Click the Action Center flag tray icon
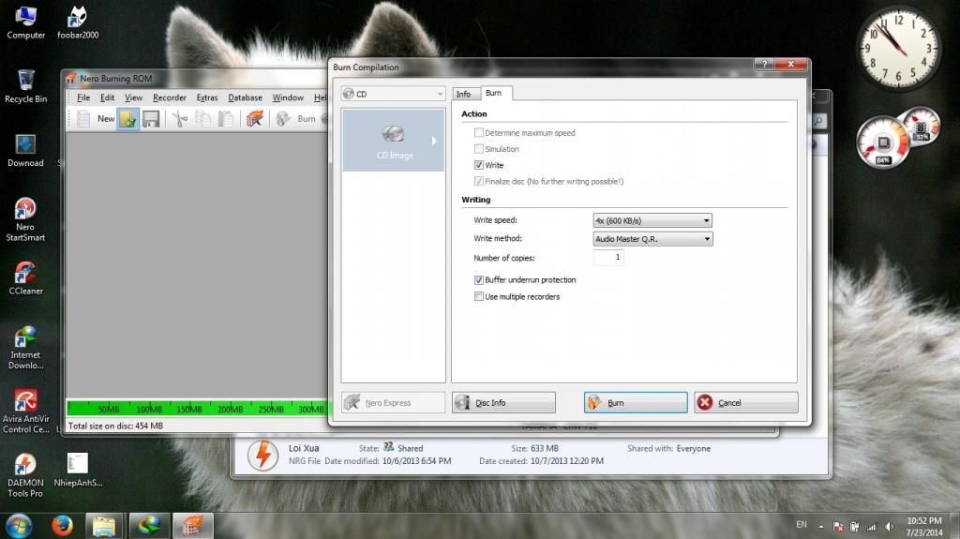960x539 pixels. [838, 526]
